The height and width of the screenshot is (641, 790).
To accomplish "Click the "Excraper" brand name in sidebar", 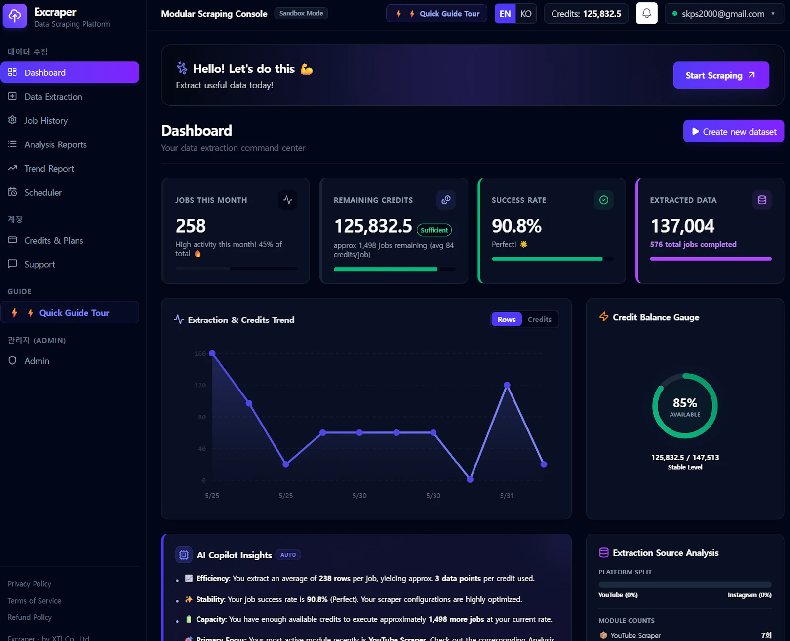I will point(55,12).
